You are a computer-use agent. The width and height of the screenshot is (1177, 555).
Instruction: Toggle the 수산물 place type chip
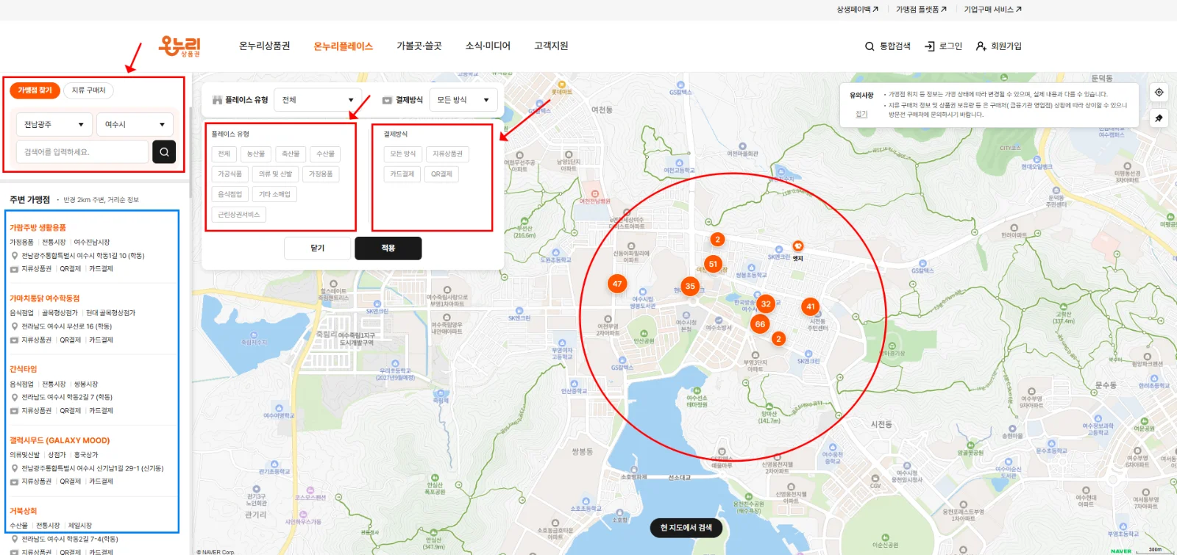325,154
